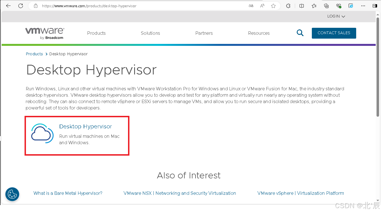Click the CONTACT SALES button

coord(334,33)
